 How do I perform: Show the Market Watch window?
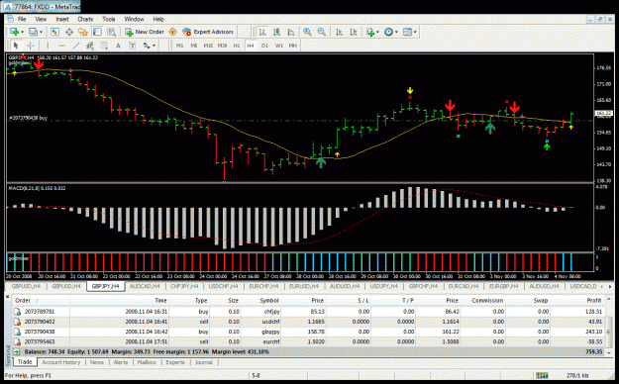(x=54, y=32)
